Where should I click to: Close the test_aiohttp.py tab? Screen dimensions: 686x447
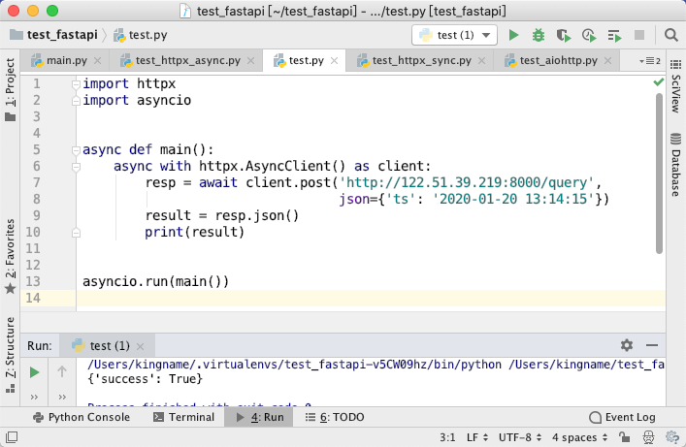tap(607, 61)
